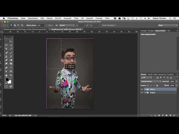Toggle lock transparent pixels
The width and height of the screenshot is (179, 134).
pos(148,86)
